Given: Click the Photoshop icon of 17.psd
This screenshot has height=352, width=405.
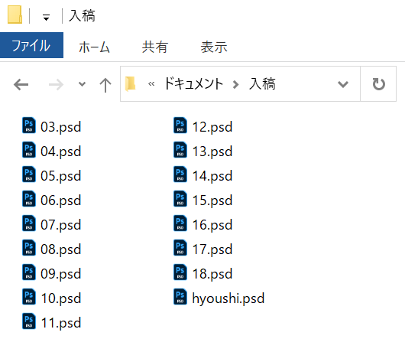Looking at the screenshot, I should point(180,248).
